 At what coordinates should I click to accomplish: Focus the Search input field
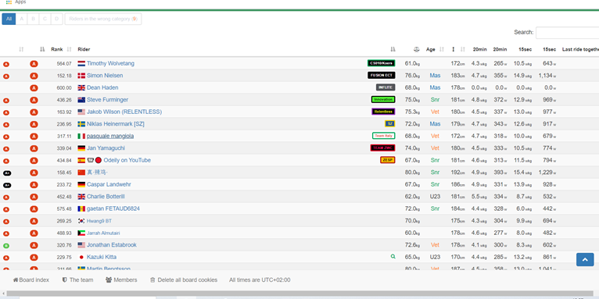pyautogui.click(x=567, y=33)
